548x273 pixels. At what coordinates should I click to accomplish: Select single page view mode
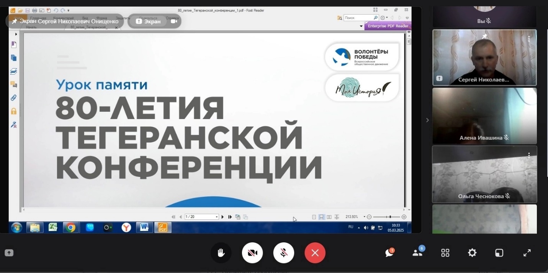(314, 217)
